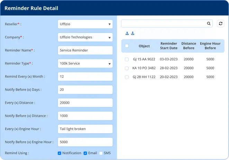This screenshot has width=229, height=160.
Task: Click the Reminder Start Date column header
Action: [x=168, y=46]
